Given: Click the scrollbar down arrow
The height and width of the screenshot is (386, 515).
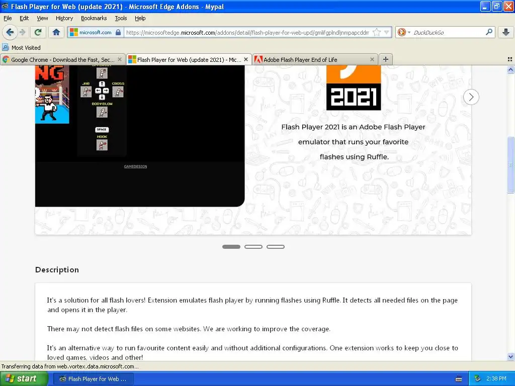Looking at the screenshot, I should pyautogui.click(x=510, y=356).
